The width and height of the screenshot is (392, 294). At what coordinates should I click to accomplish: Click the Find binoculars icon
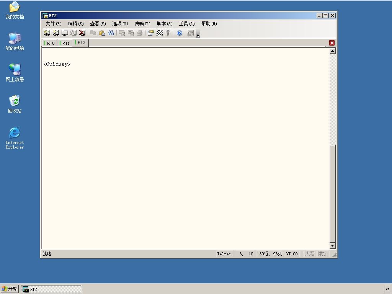click(111, 33)
